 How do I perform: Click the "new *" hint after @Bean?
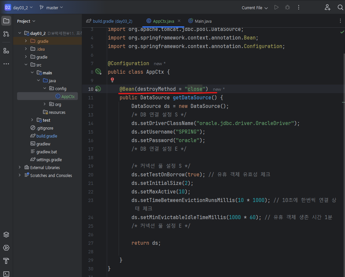(219, 89)
